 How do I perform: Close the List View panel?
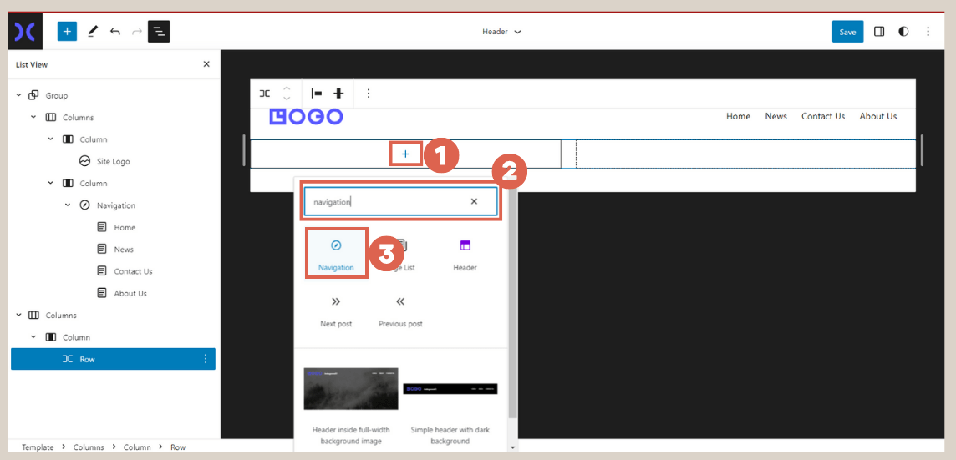(206, 64)
